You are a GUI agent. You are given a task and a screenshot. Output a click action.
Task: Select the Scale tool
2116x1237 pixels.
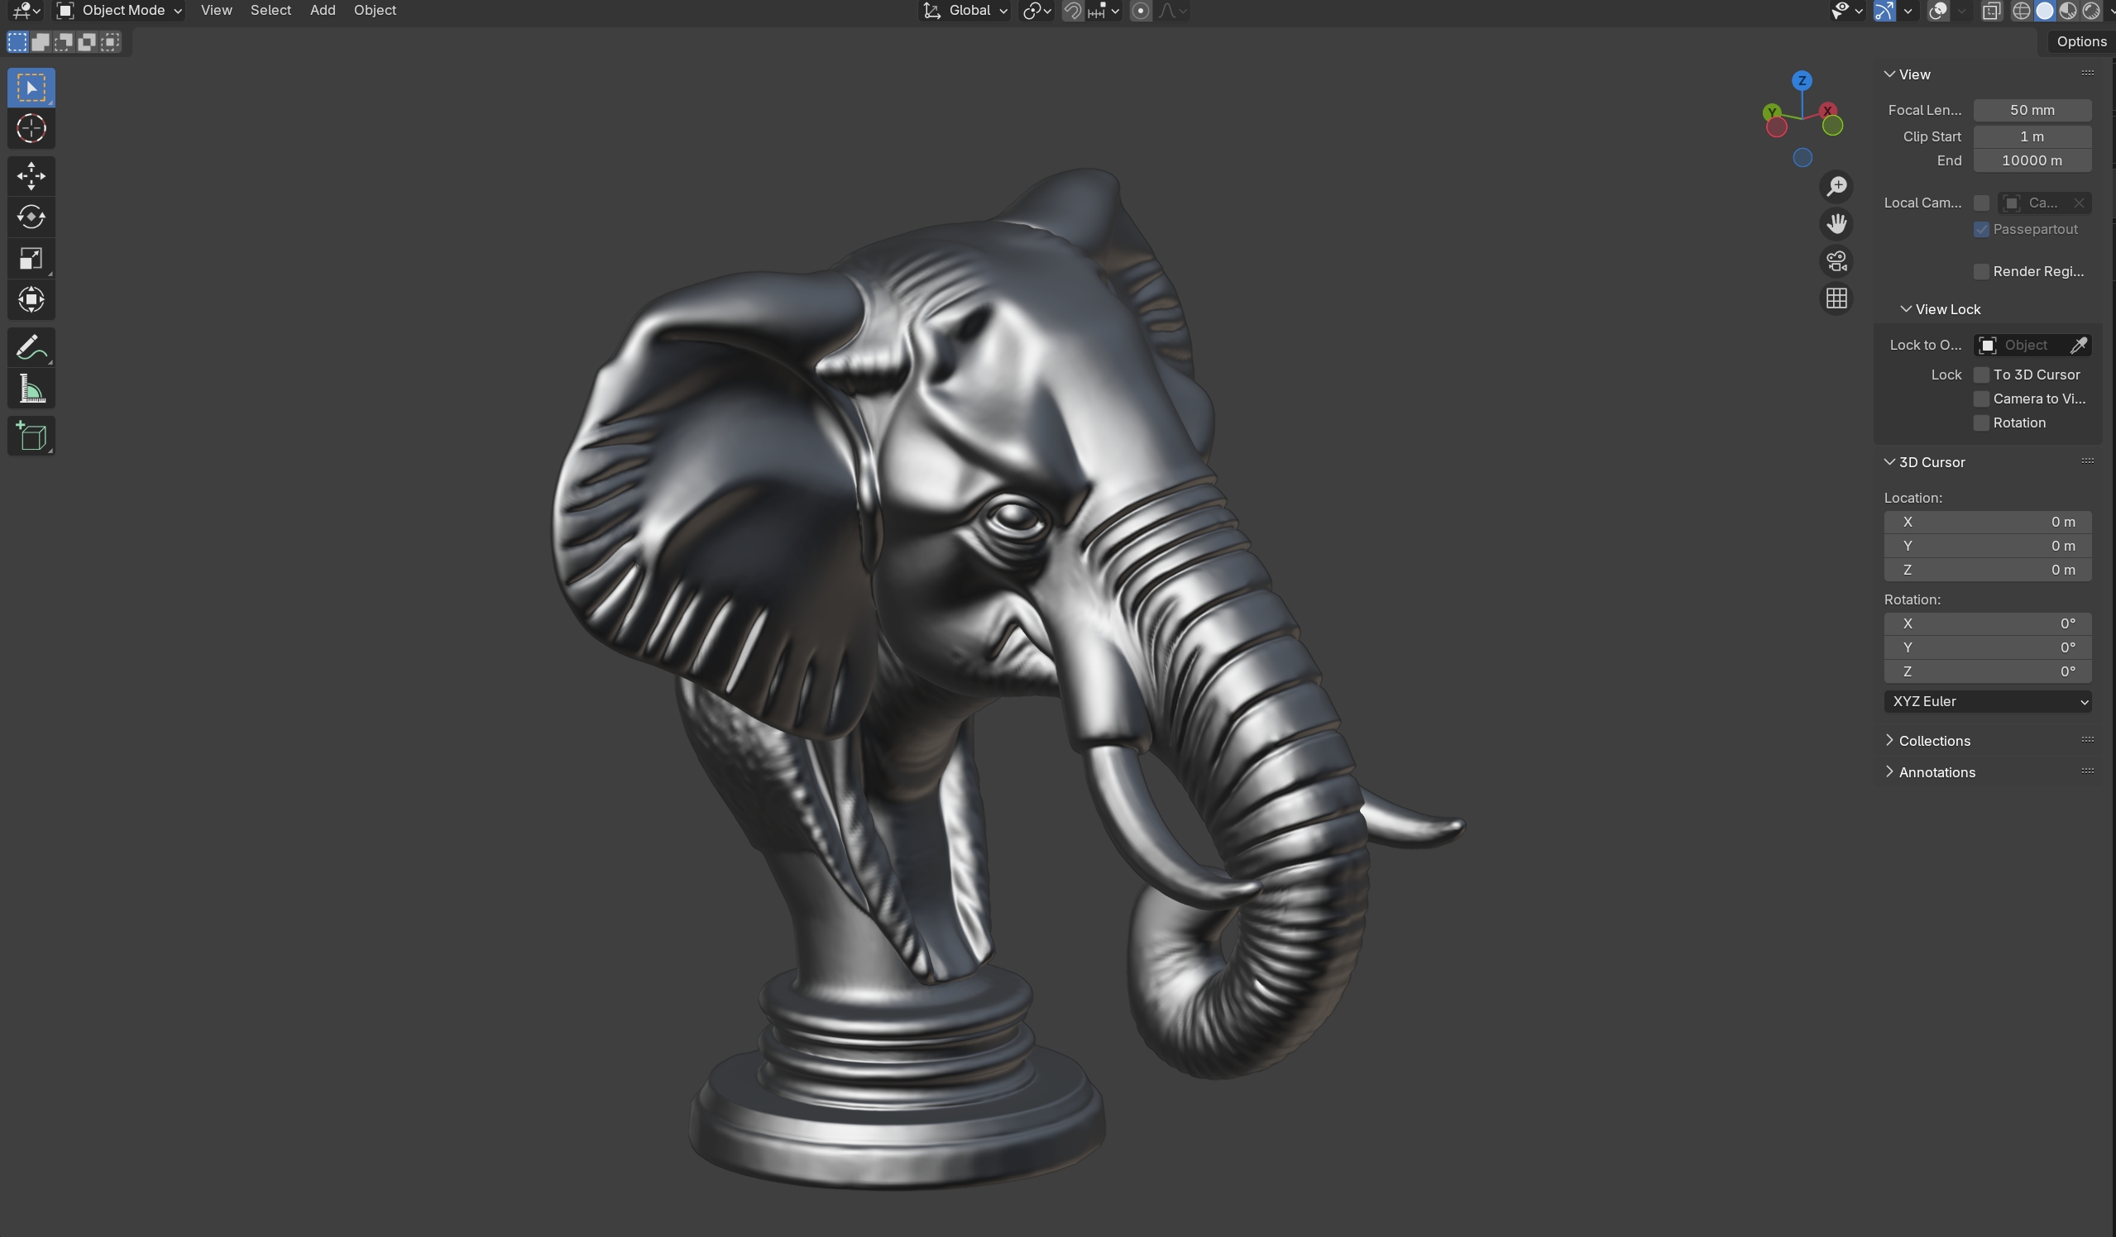pos(31,259)
